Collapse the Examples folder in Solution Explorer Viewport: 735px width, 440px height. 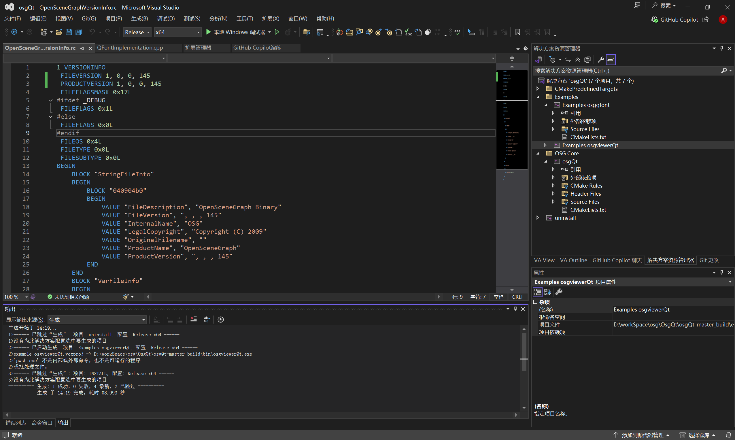[538, 97]
